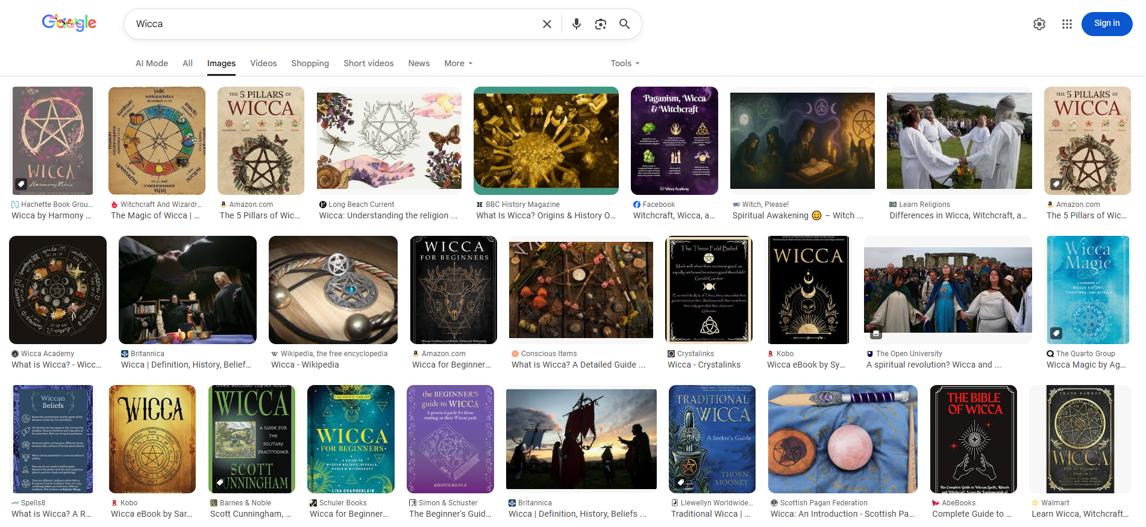Open the Wiccan Beliefs infographic thumbnail

(53, 439)
